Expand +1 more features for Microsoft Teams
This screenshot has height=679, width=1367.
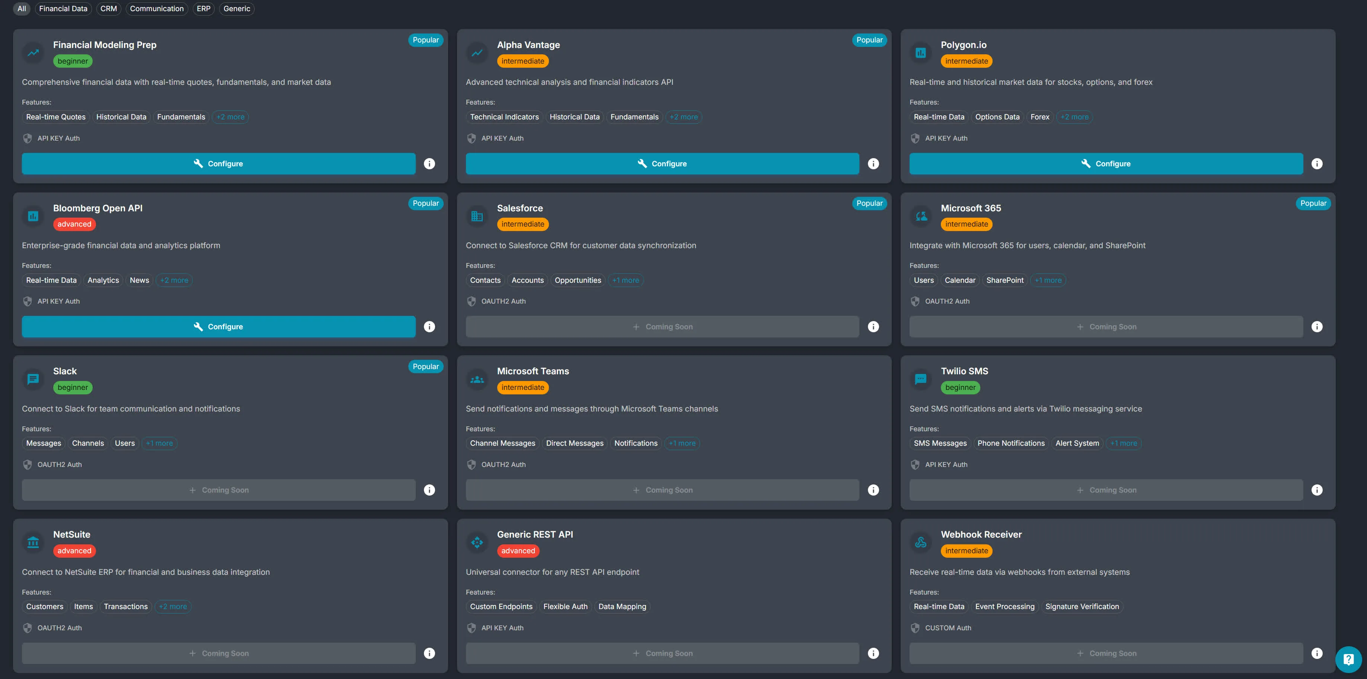pyautogui.click(x=682, y=443)
